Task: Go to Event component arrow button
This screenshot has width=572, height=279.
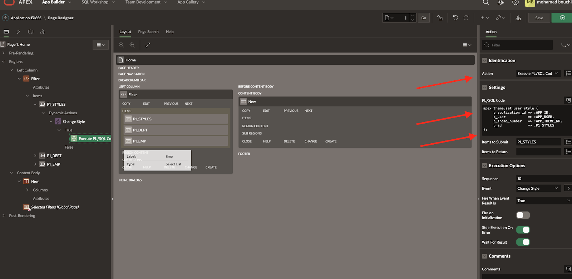Action: click(568, 188)
